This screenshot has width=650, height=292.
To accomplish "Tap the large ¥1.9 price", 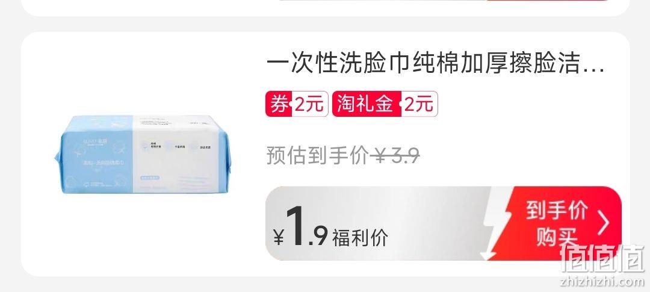I will pos(301,226).
